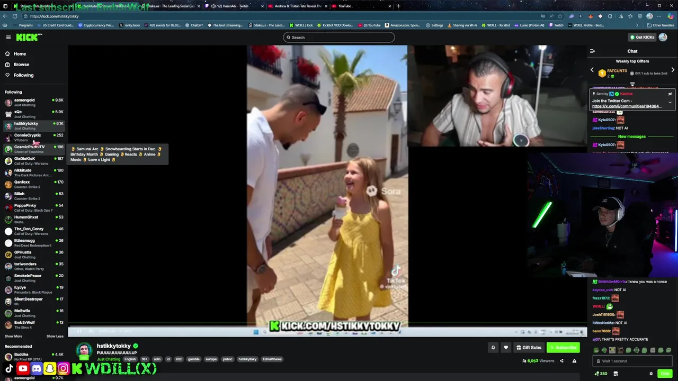
Task: Insert the first frog emote from quick emotes
Action: pyautogui.click(x=596, y=350)
